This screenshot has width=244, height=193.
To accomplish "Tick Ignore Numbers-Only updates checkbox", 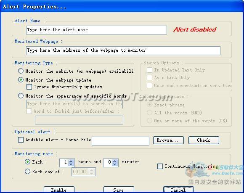I will (29, 87).
